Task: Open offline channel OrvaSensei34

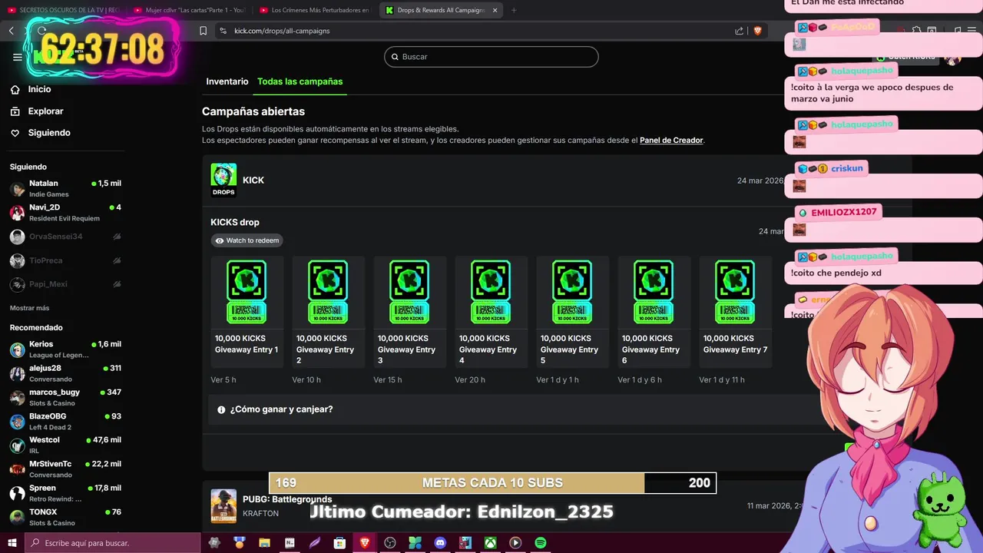Action: point(65,237)
